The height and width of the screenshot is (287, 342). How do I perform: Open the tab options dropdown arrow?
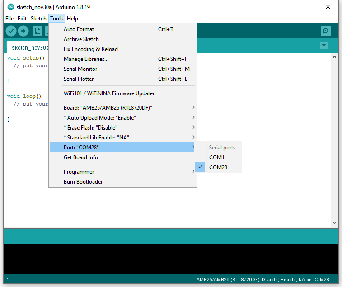click(x=323, y=45)
